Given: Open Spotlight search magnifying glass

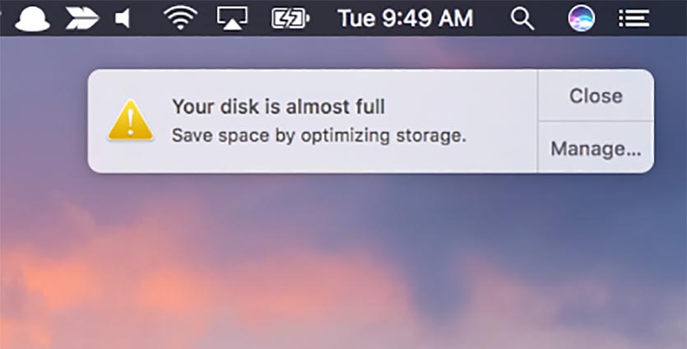Looking at the screenshot, I should coord(522,17).
